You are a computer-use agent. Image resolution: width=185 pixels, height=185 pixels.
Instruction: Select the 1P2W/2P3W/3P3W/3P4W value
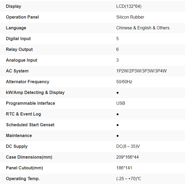click(x=142, y=71)
